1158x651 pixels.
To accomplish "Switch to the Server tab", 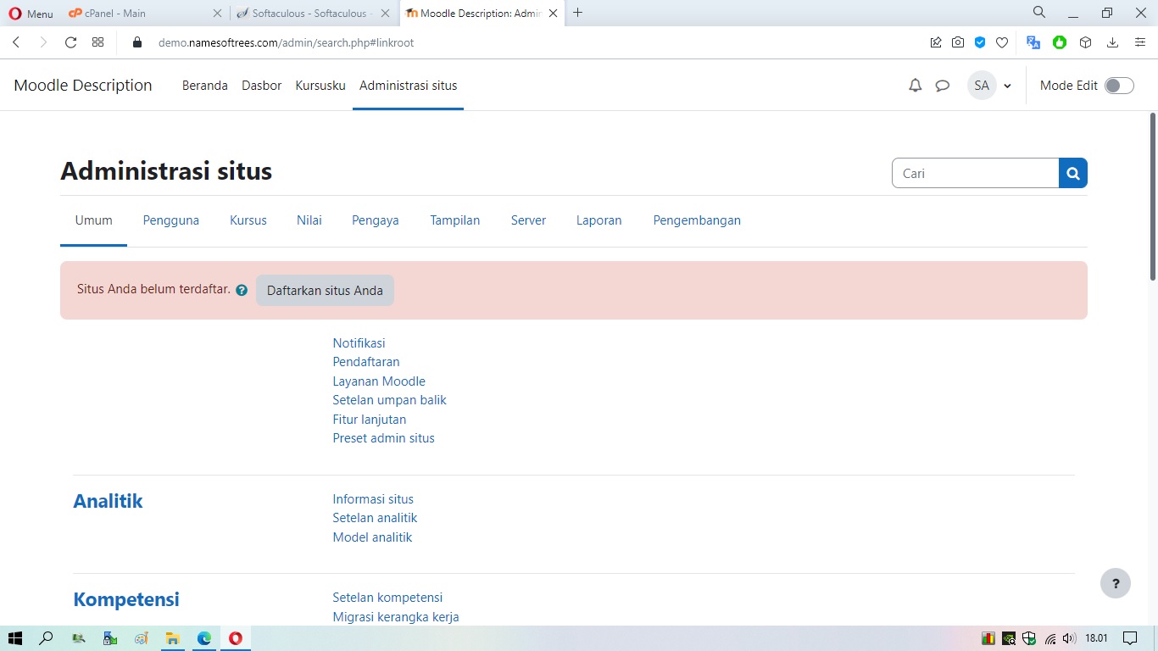I will (x=528, y=220).
